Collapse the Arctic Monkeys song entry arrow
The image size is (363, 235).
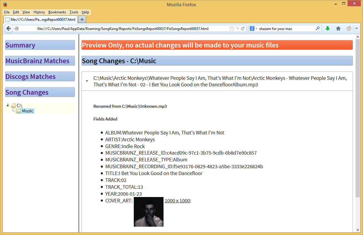[87, 81]
